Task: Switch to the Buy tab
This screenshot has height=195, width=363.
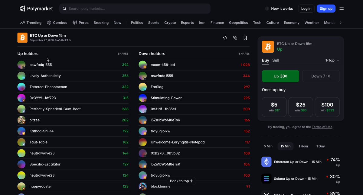Action: pos(265,60)
